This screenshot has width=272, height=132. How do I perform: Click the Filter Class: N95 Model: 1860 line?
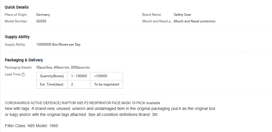click(x=32, y=126)
